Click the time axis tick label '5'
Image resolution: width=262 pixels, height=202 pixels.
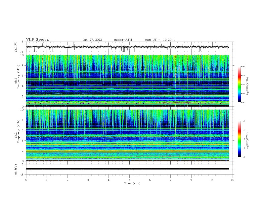(x=129, y=180)
